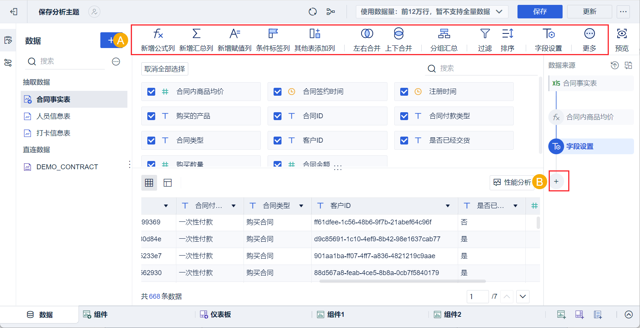Open the 条件标签列 tool

point(273,40)
